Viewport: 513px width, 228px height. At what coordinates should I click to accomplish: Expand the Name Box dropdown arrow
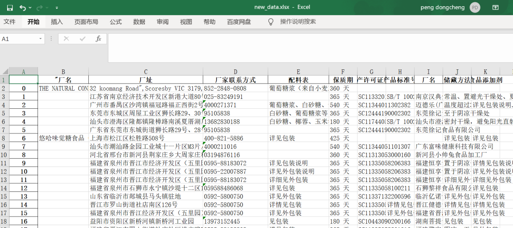click(41, 39)
